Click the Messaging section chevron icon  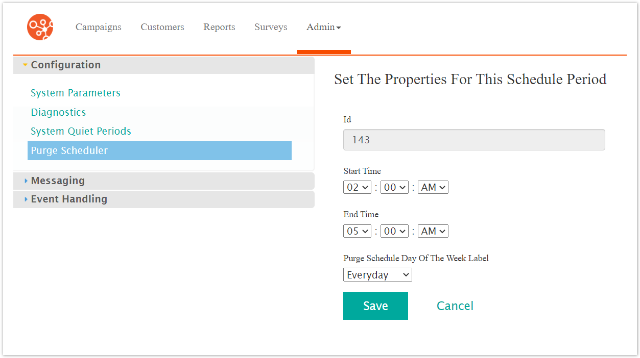click(x=26, y=181)
